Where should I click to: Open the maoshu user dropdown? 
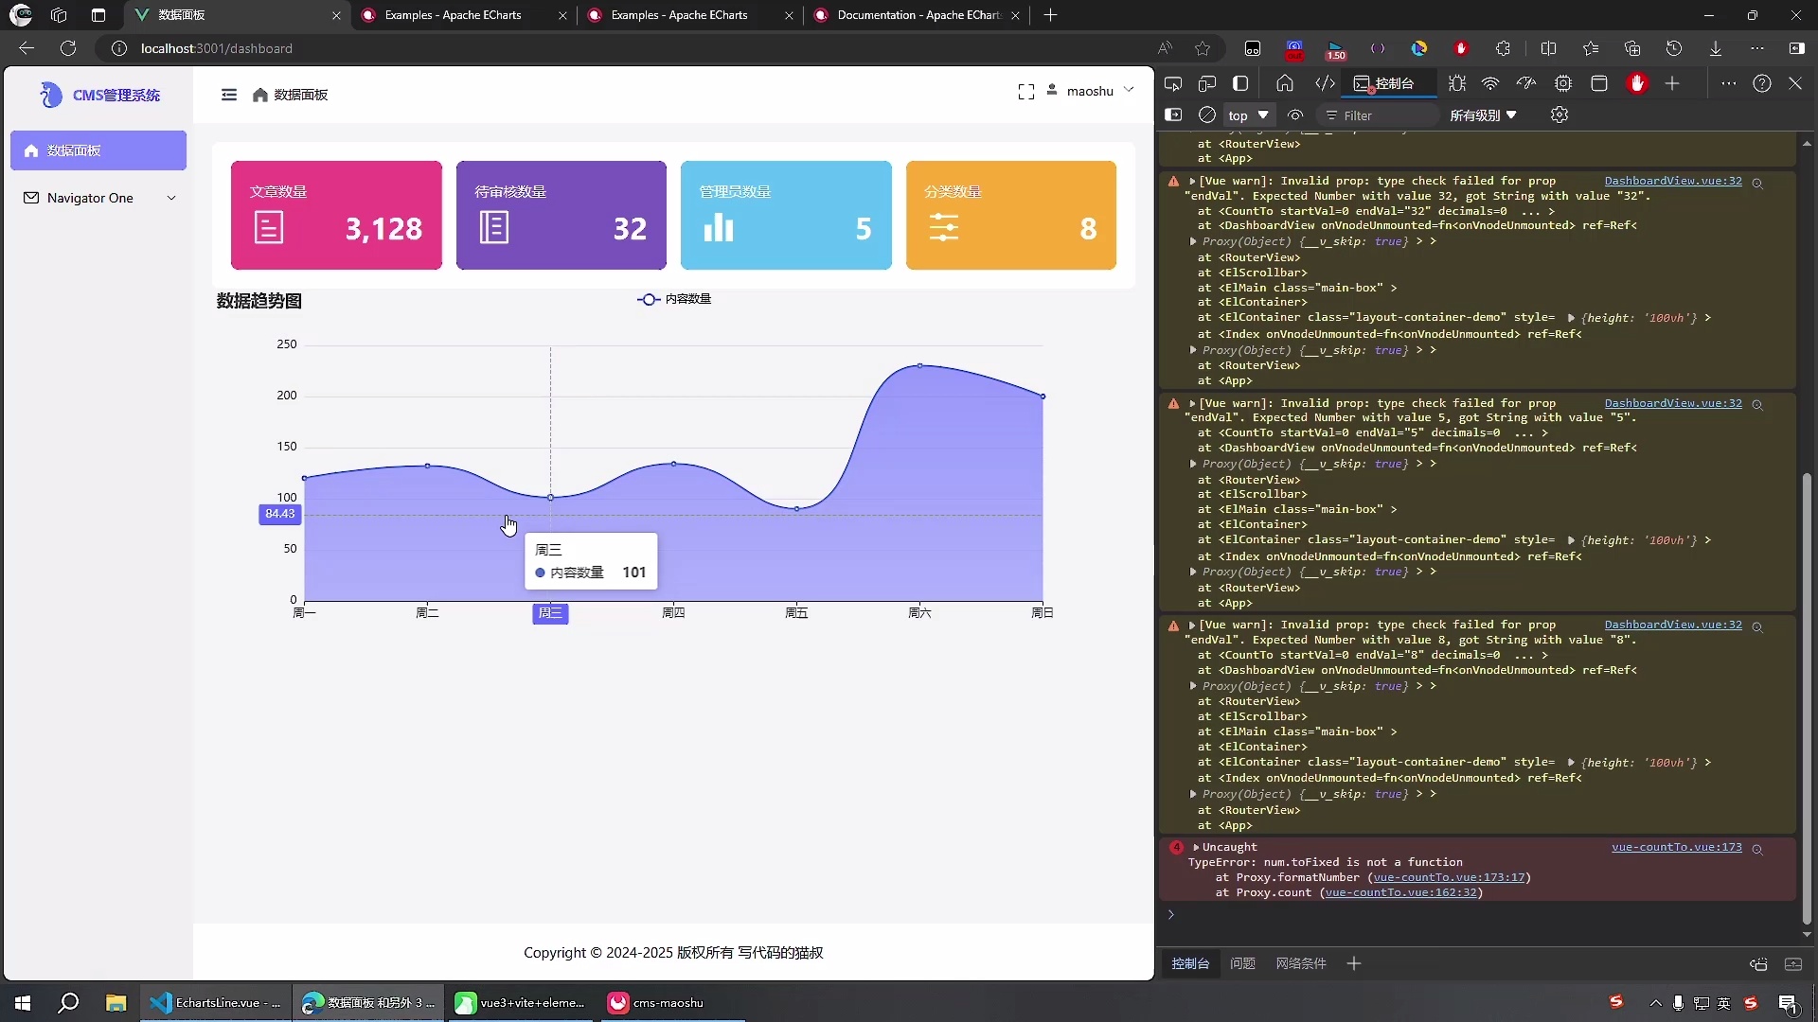click(1091, 91)
